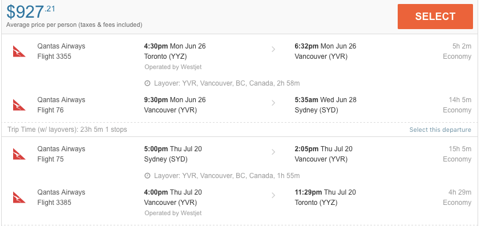
Task: Click Qantas logo beside Flight 3355
Action: point(19,51)
